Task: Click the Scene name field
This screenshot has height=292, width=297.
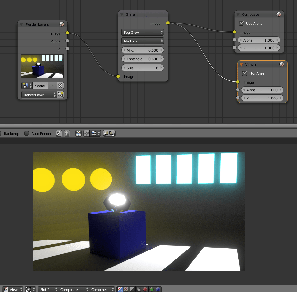Action: 40,86
